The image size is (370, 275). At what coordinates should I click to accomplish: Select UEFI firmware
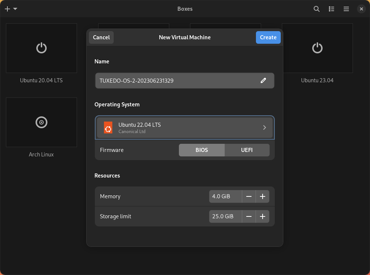tap(247, 150)
